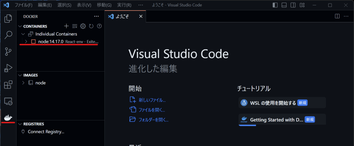The image size is (354, 146).
Task: Select the ようこそ tab
Action: [x=125, y=16]
